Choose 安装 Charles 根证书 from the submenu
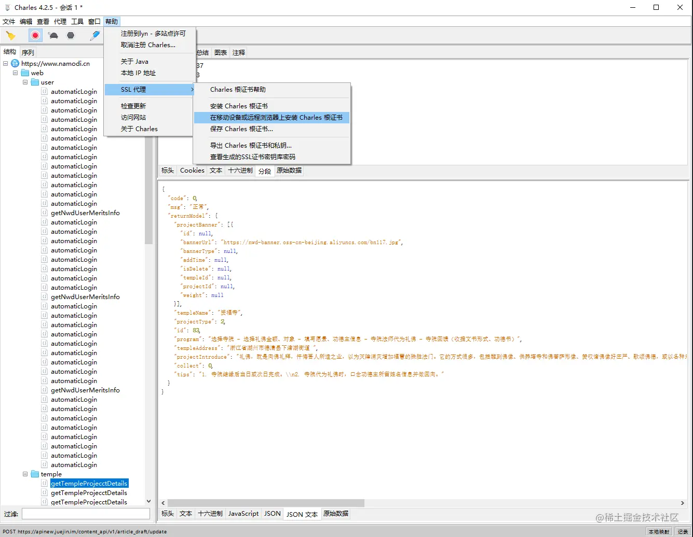 pos(239,106)
